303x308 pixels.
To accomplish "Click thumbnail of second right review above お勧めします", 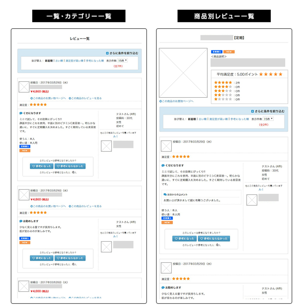I will [166, 268].
